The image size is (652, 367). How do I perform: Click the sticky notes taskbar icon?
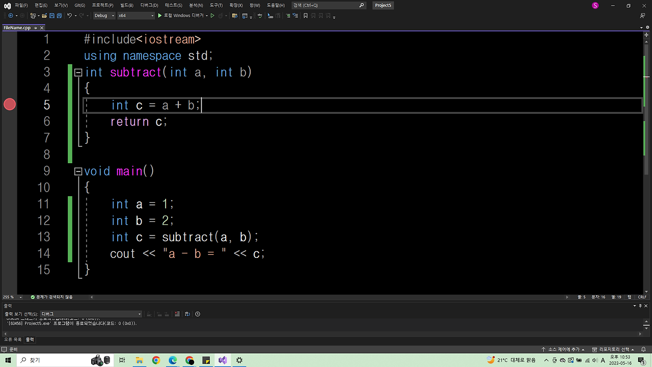pyautogui.click(x=206, y=360)
